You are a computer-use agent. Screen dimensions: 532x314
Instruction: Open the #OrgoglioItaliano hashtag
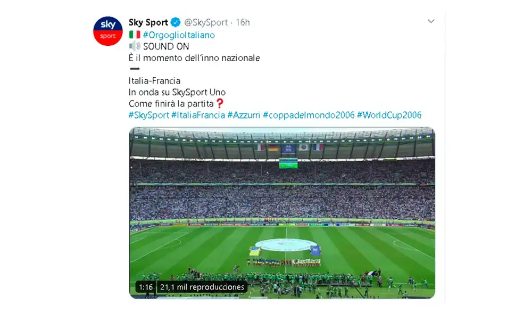(179, 35)
